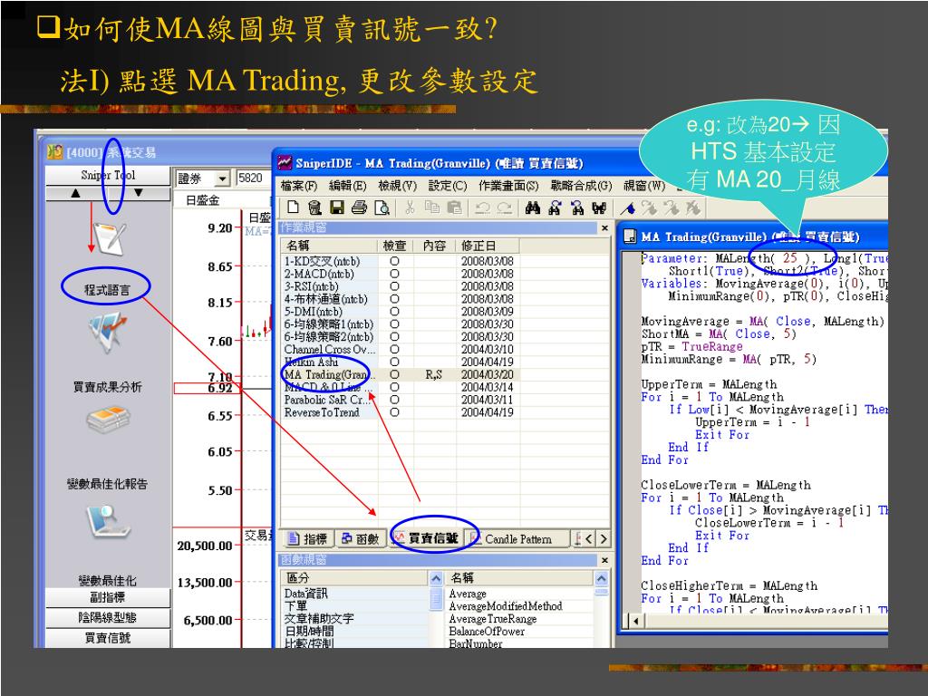Image resolution: width=928 pixels, height=696 pixels.
Task: Click the chart icon above 買賣成果分析
Action: click(x=107, y=333)
